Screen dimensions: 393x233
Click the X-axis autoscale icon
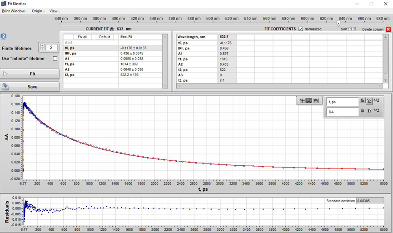[x=369, y=101]
